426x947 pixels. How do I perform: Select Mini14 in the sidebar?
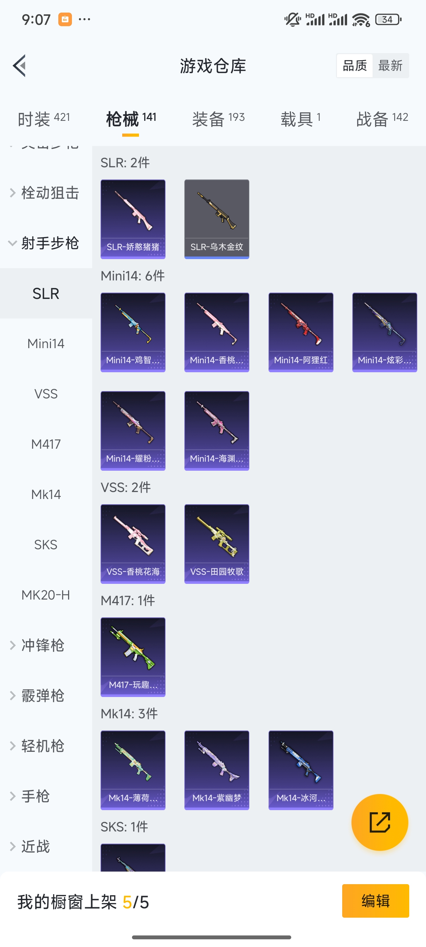(46, 344)
